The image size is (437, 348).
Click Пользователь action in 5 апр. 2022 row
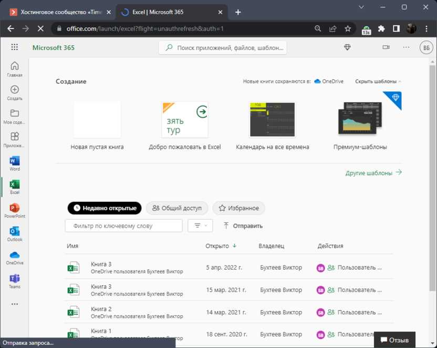[x=359, y=268]
